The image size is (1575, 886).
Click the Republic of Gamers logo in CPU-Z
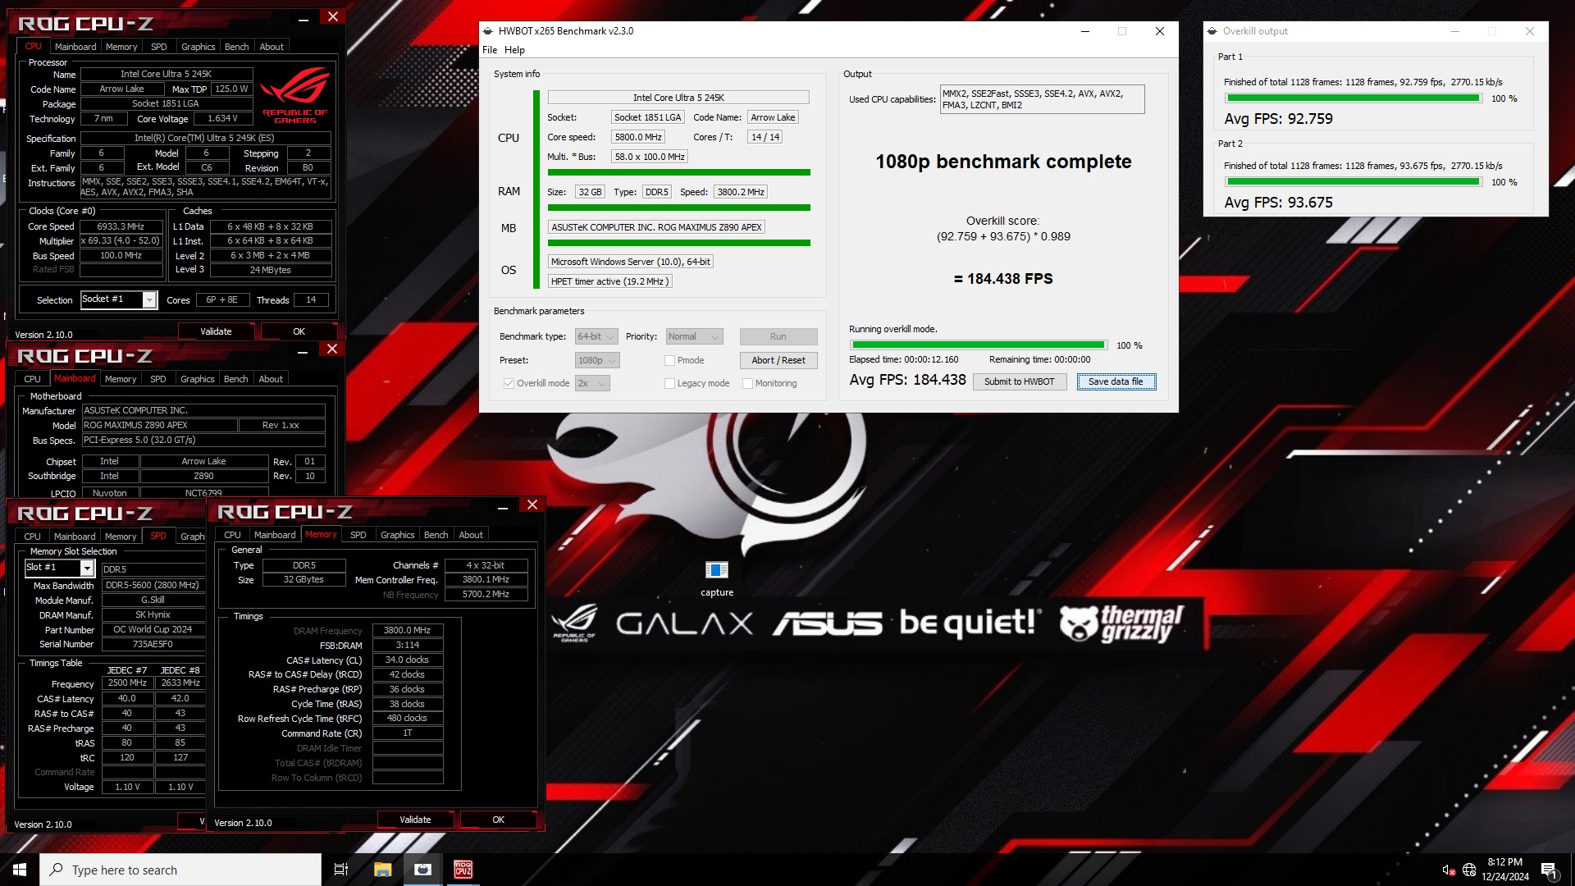point(294,97)
